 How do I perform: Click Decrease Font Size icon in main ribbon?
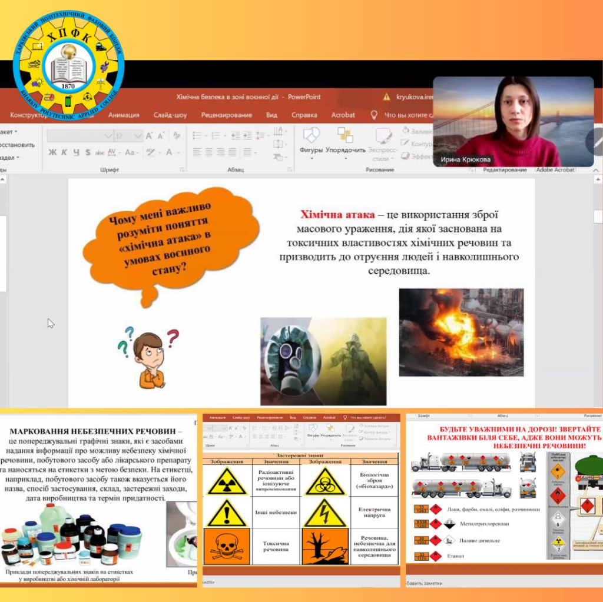point(160,136)
